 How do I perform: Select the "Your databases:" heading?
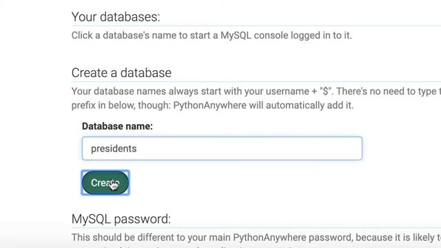116,17
